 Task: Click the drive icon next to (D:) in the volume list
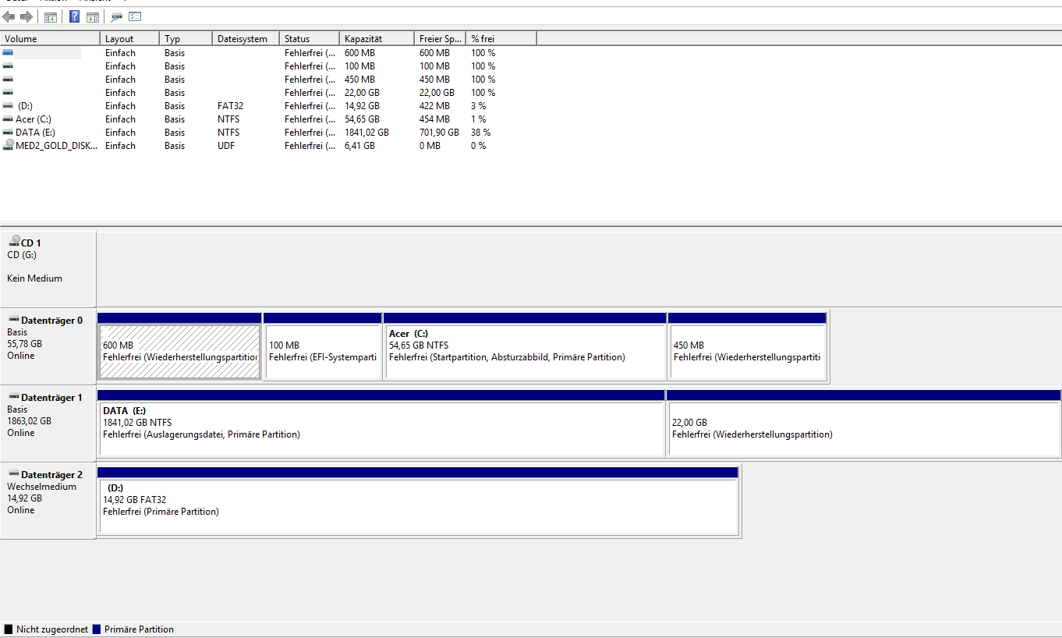click(8, 105)
